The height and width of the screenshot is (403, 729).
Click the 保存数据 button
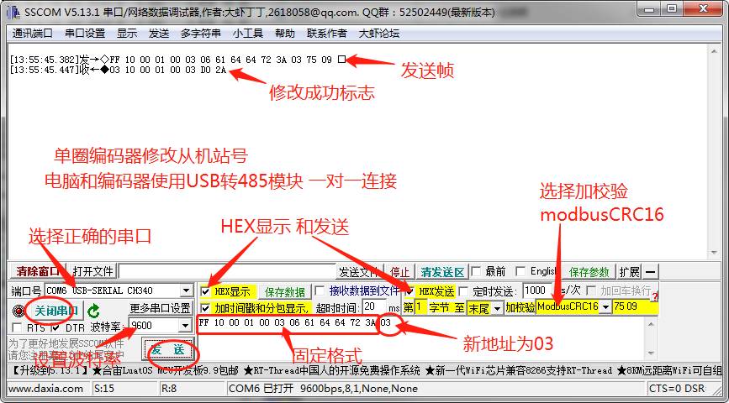[x=284, y=292]
